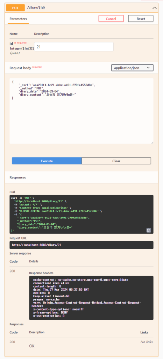Click the curl command code block
Image resolution: width=163 pixels, height=359 pixels.
point(81,214)
